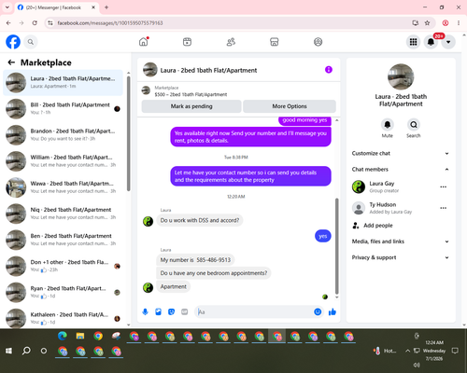Choose a sticker icon in composer
The width and height of the screenshot is (467, 373).
tap(171, 311)
